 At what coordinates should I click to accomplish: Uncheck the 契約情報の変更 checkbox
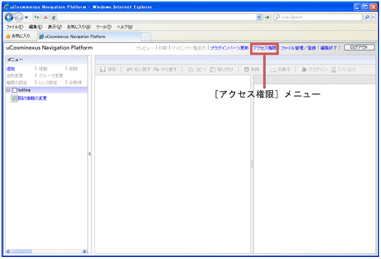(x=14, y=99)
